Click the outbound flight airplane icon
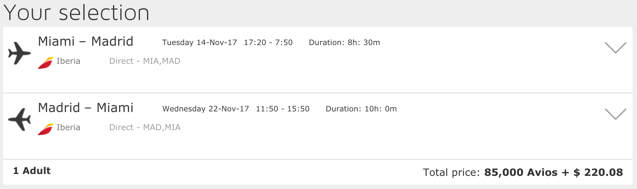 coord(19,53)
